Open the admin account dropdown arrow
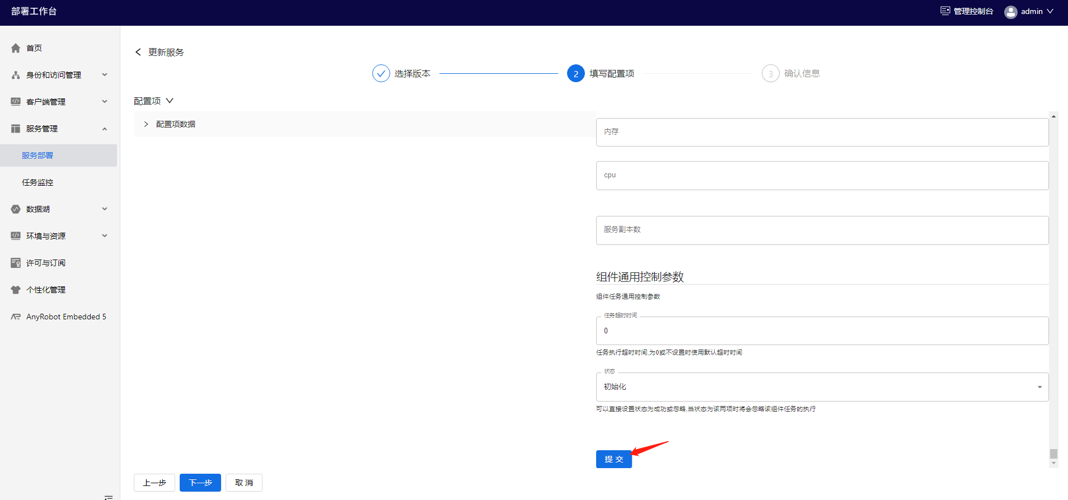The image size is (1068, 500). [1050, 11]
